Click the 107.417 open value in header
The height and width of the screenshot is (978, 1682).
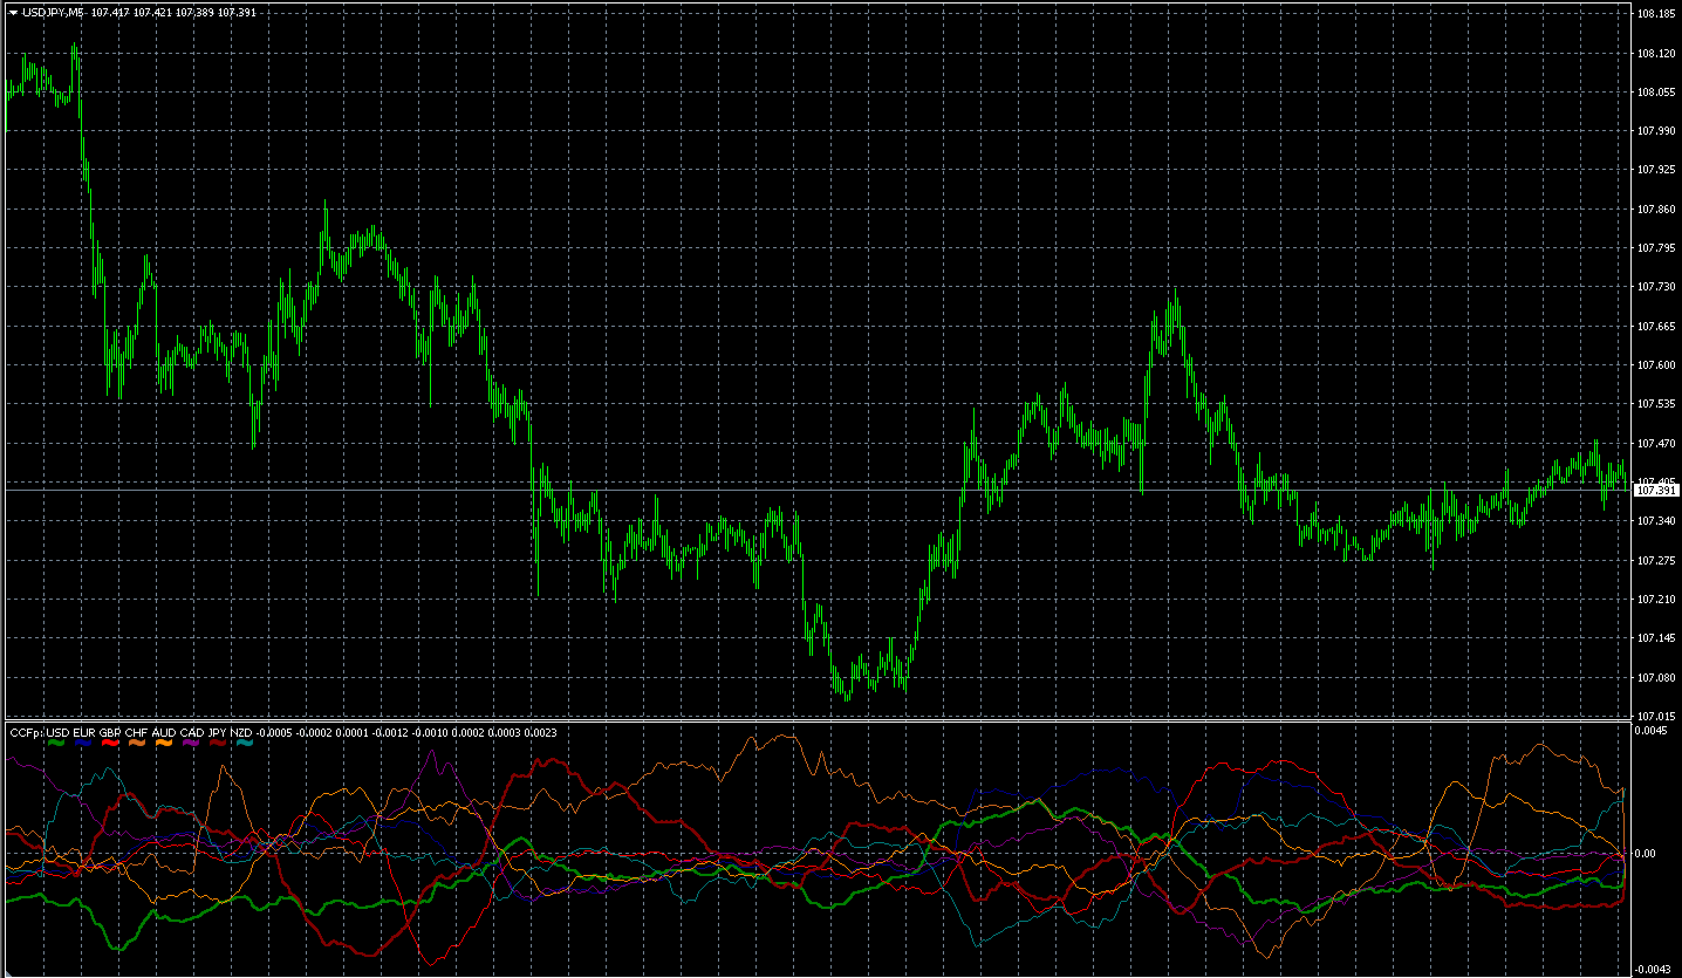(x=110, y=12)
